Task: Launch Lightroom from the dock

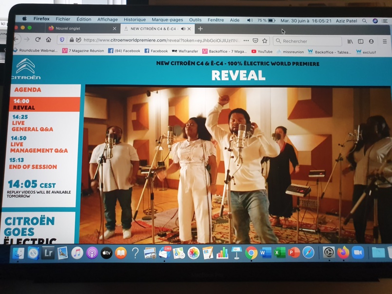Action: 48,253
